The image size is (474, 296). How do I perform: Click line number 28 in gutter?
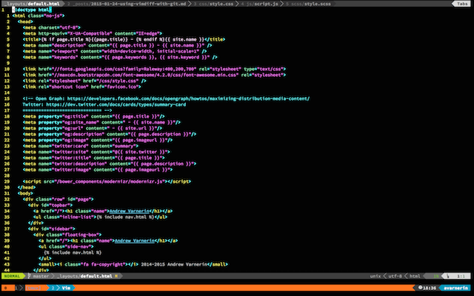point(7,175)
